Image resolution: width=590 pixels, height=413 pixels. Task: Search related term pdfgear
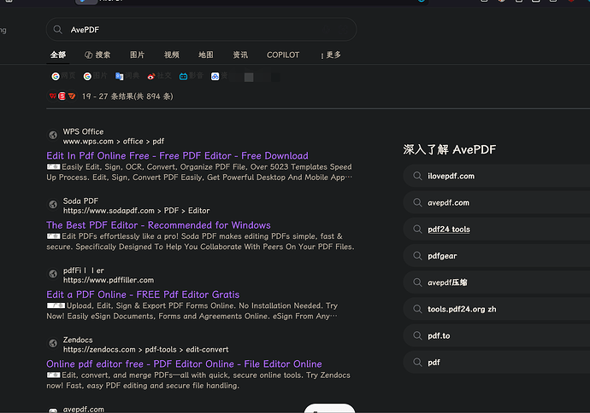496,256
